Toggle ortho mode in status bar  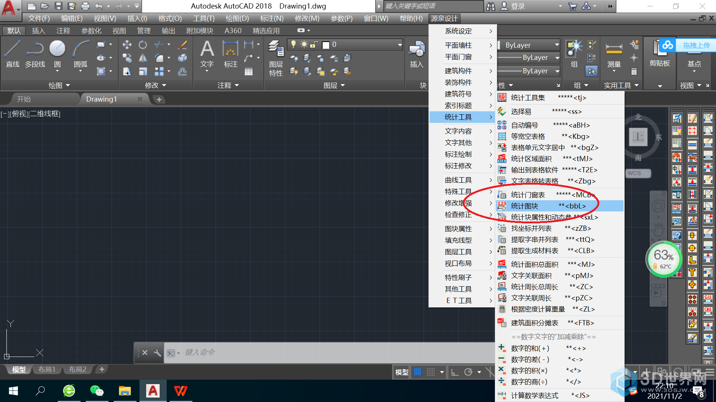click(x=455, y=372)
